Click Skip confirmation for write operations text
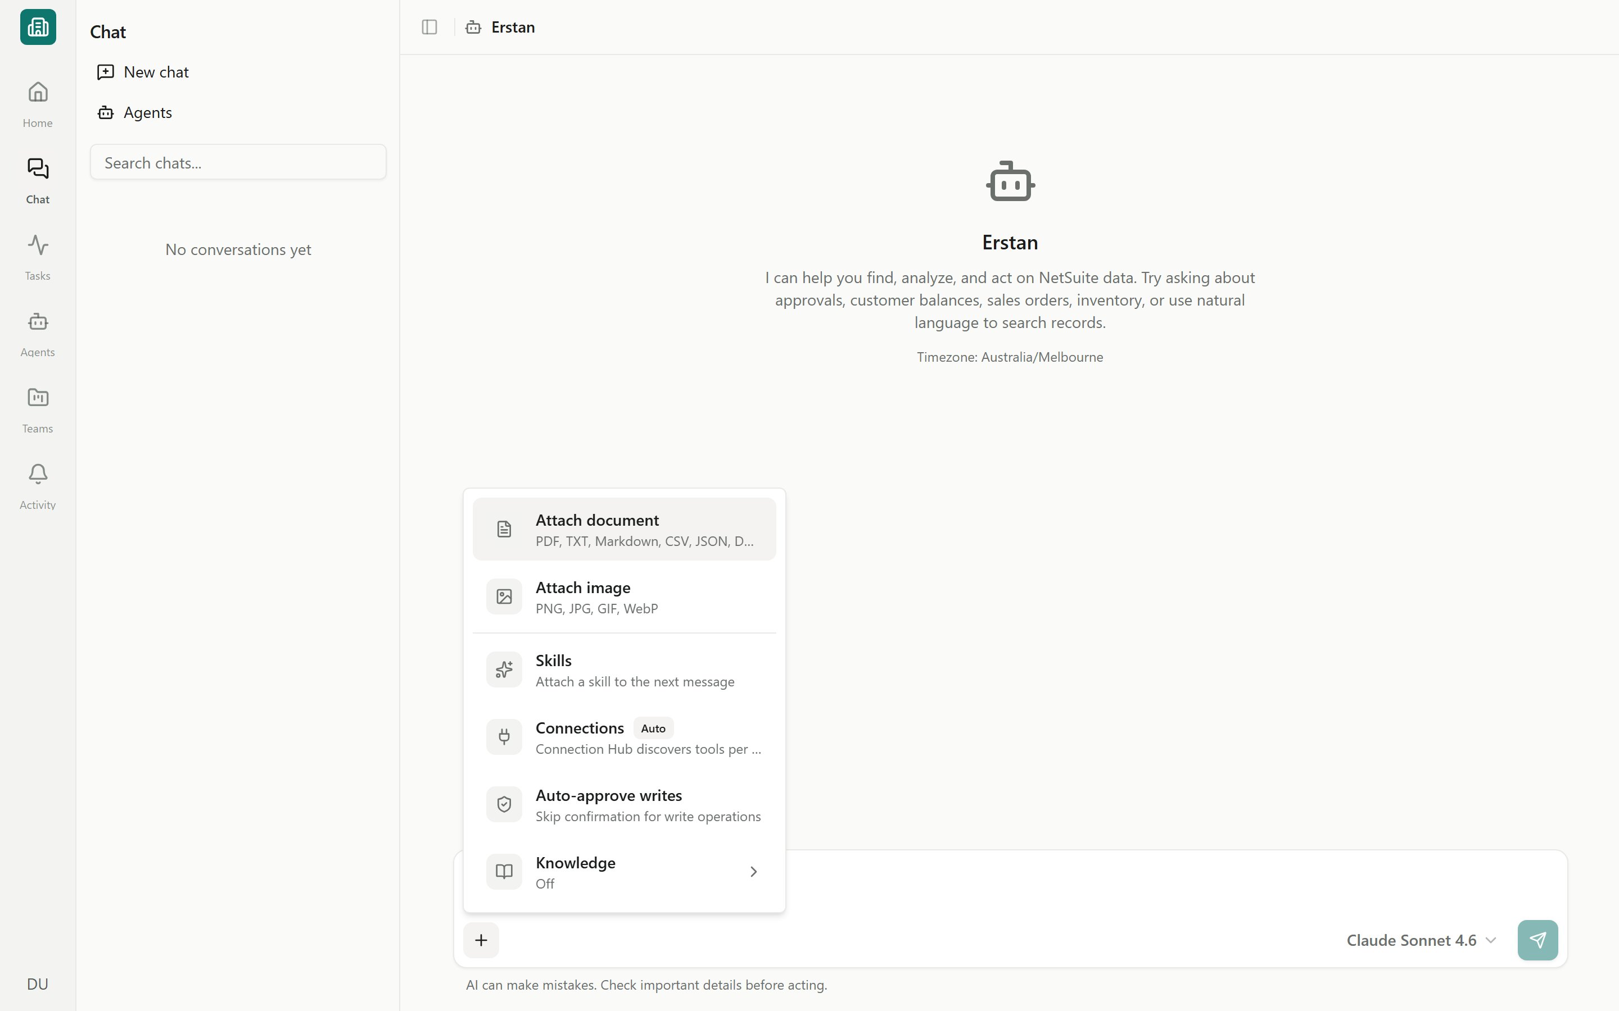This screenshot has width=1619, height=1011. click(648, 817)
